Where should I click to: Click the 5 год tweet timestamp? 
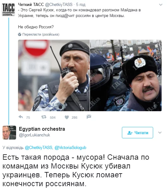[81, 5]
